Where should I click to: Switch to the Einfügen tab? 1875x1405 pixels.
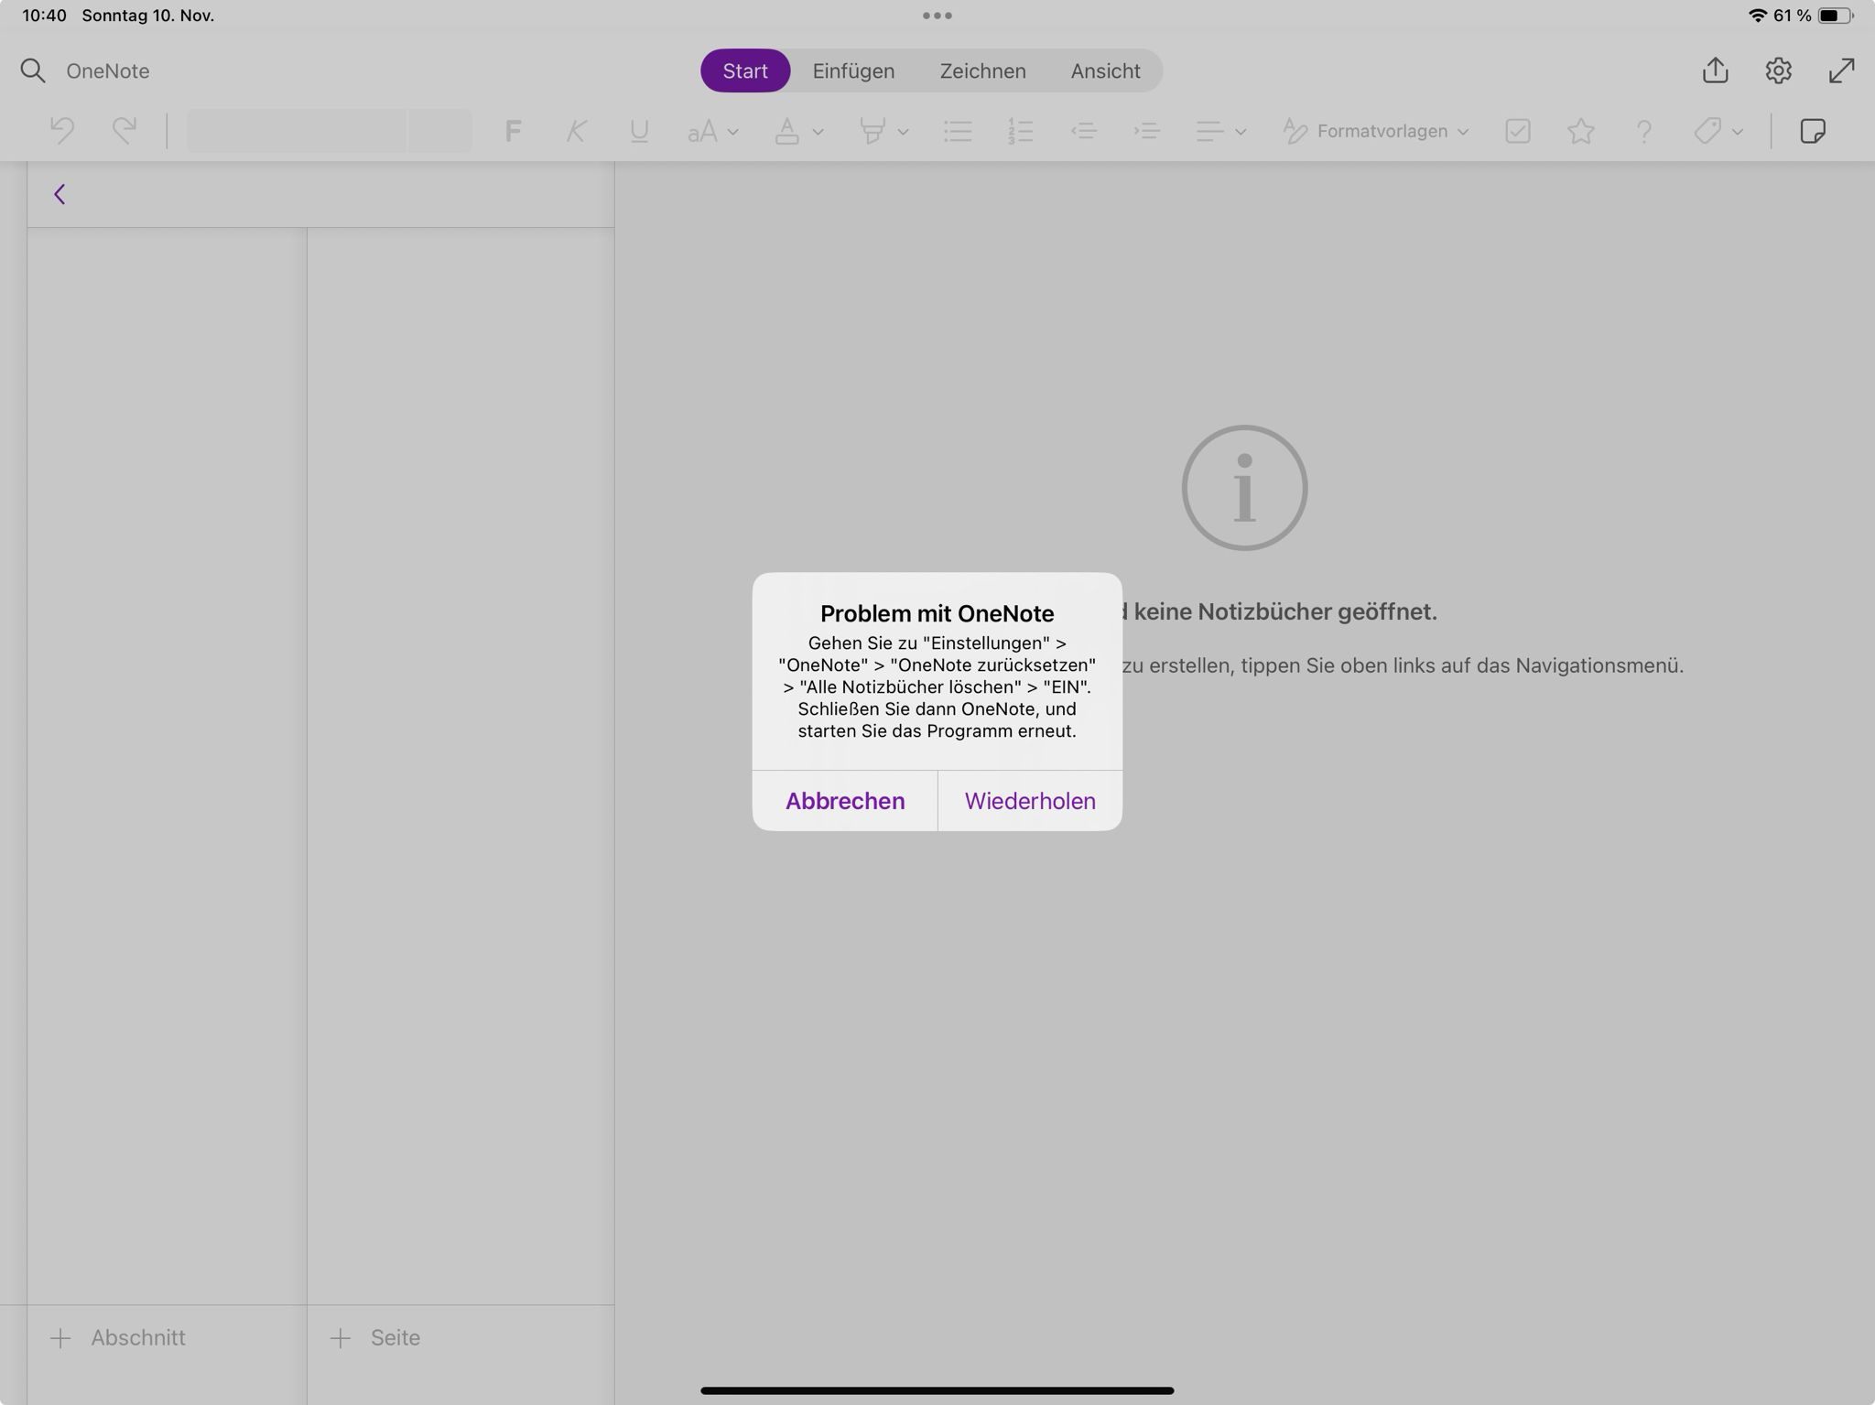point(853,70)
